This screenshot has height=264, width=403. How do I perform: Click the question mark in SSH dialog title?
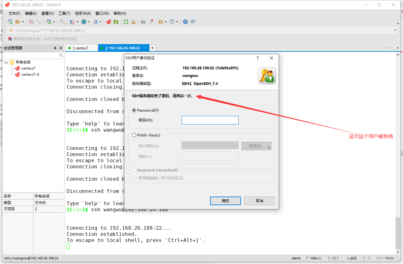[258, 58]
